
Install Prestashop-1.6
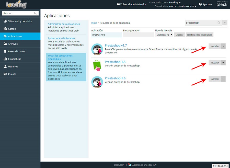(x=215, y=79)
